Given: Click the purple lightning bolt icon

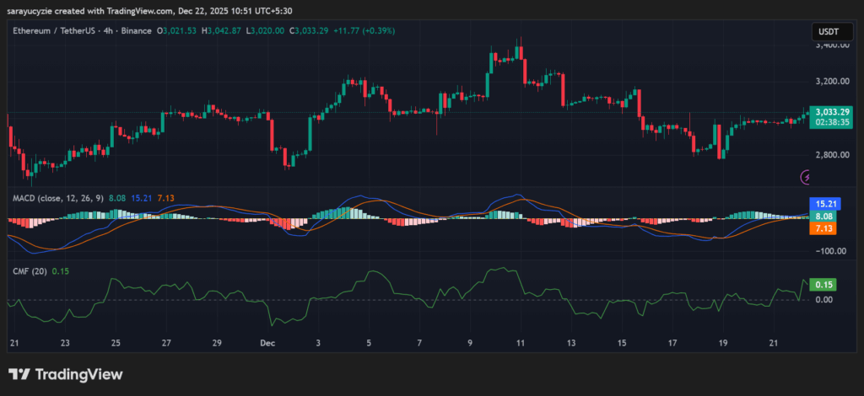Looking at the screenshot, I should 806,177.
